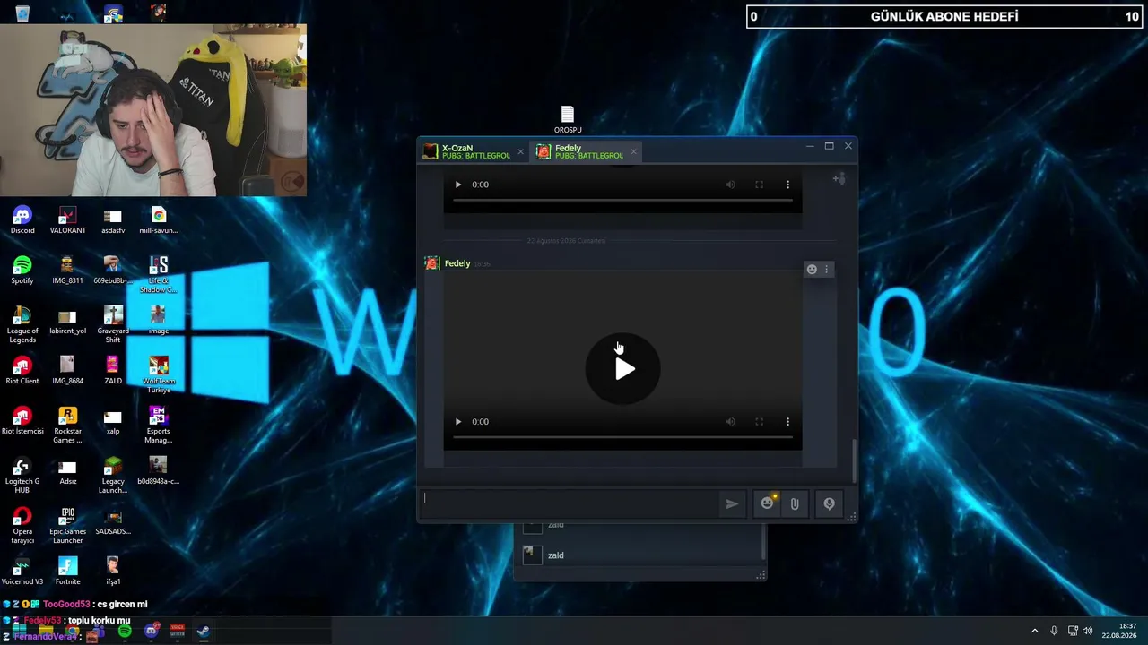
Task: Select the Voicemod V3 desktop icon
Action: tap(22, 572)
